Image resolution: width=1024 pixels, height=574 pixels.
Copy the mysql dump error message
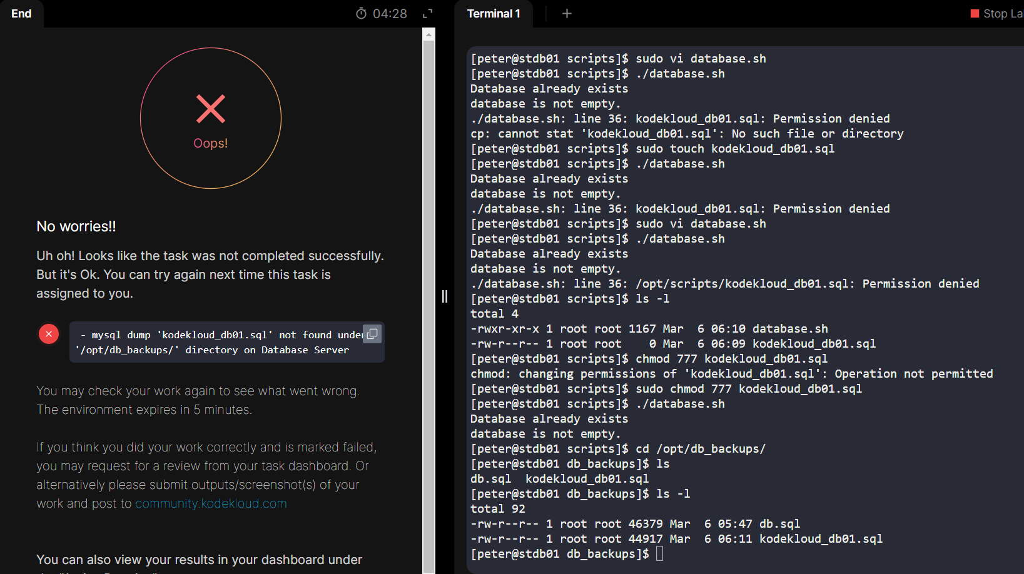(x=372, y=335)
